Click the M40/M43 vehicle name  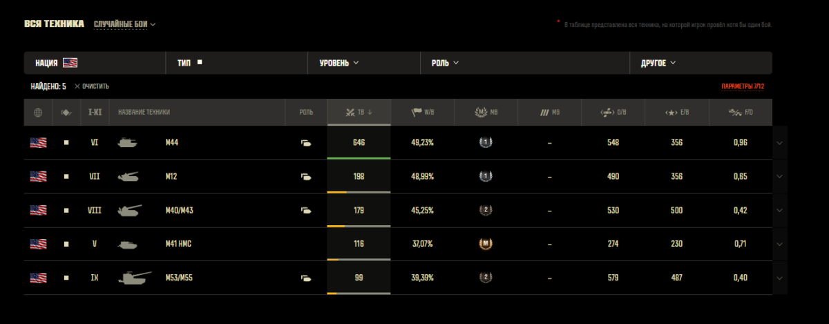[x=180, y=210]
